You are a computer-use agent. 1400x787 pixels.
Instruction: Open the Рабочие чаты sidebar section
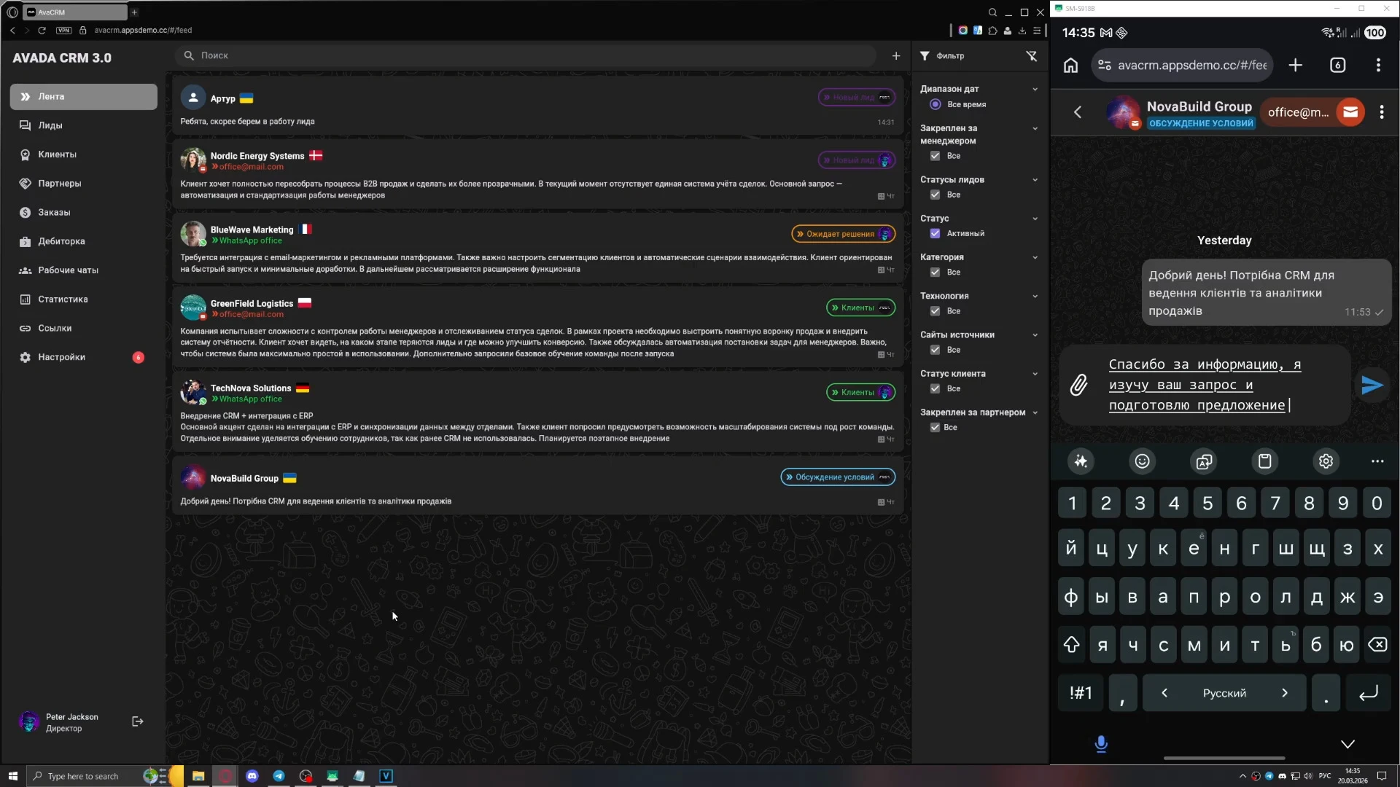coord(68,270)
